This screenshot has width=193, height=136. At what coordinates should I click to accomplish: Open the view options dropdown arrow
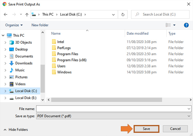(x=174, y=25)
